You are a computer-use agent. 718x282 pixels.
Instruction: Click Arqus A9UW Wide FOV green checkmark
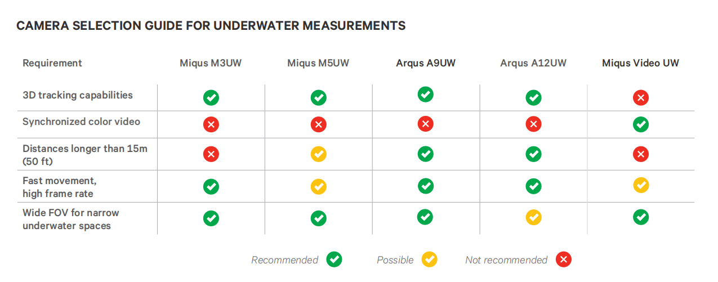[x=426, y=217]
